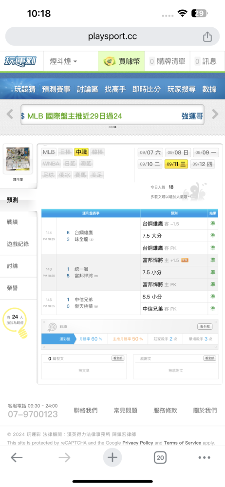Screen dimensions: 225x487
Task: Open the 煙斗煌 profile avatar
Action: tap(18, 159)
